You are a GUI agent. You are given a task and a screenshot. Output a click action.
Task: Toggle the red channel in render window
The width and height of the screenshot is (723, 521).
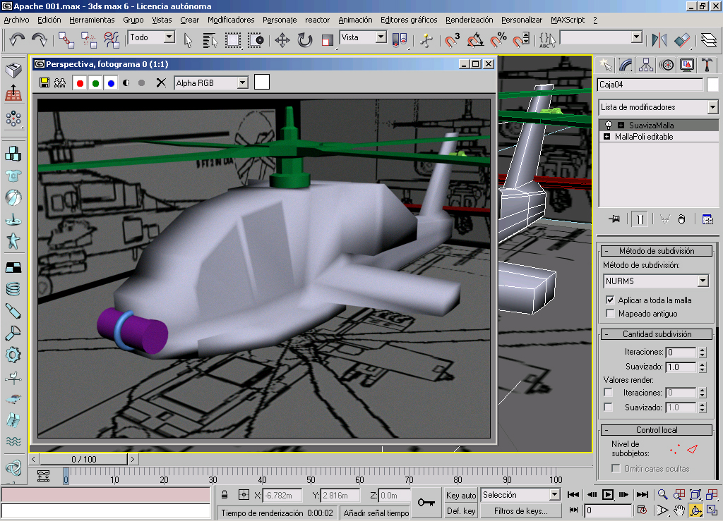(x=80, y=83)
